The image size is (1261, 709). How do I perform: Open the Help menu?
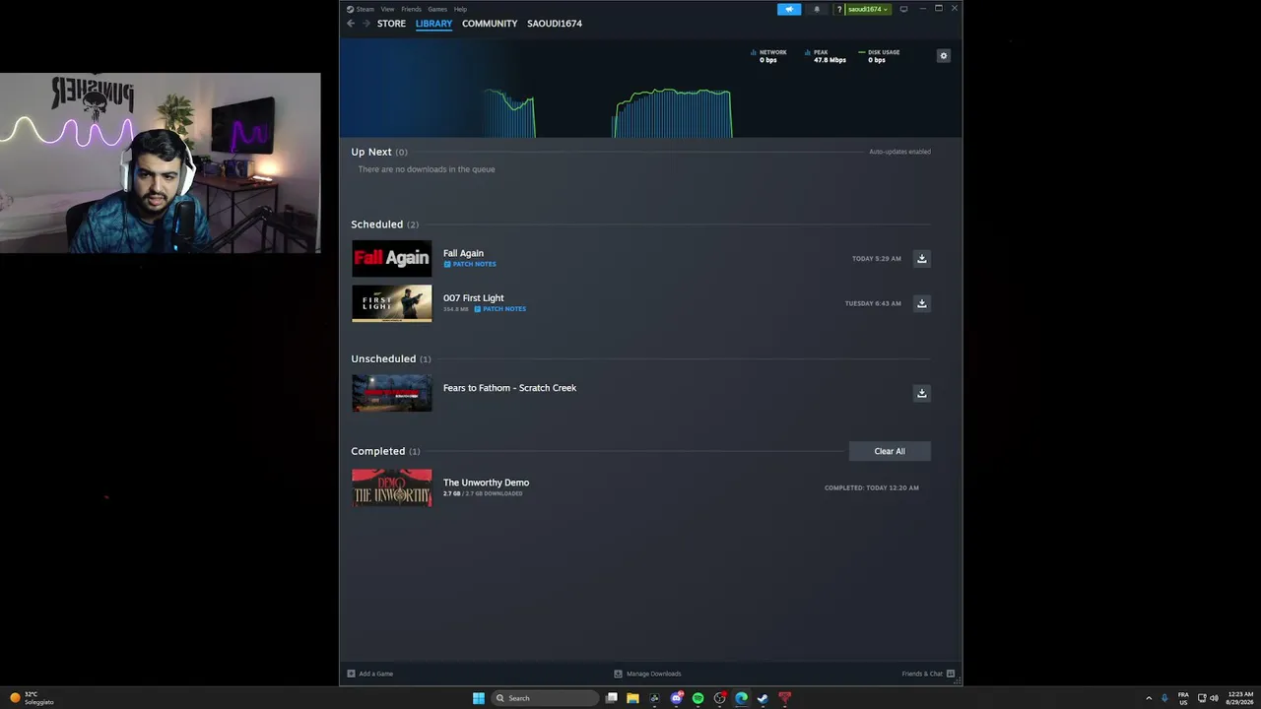click(460, 9)
